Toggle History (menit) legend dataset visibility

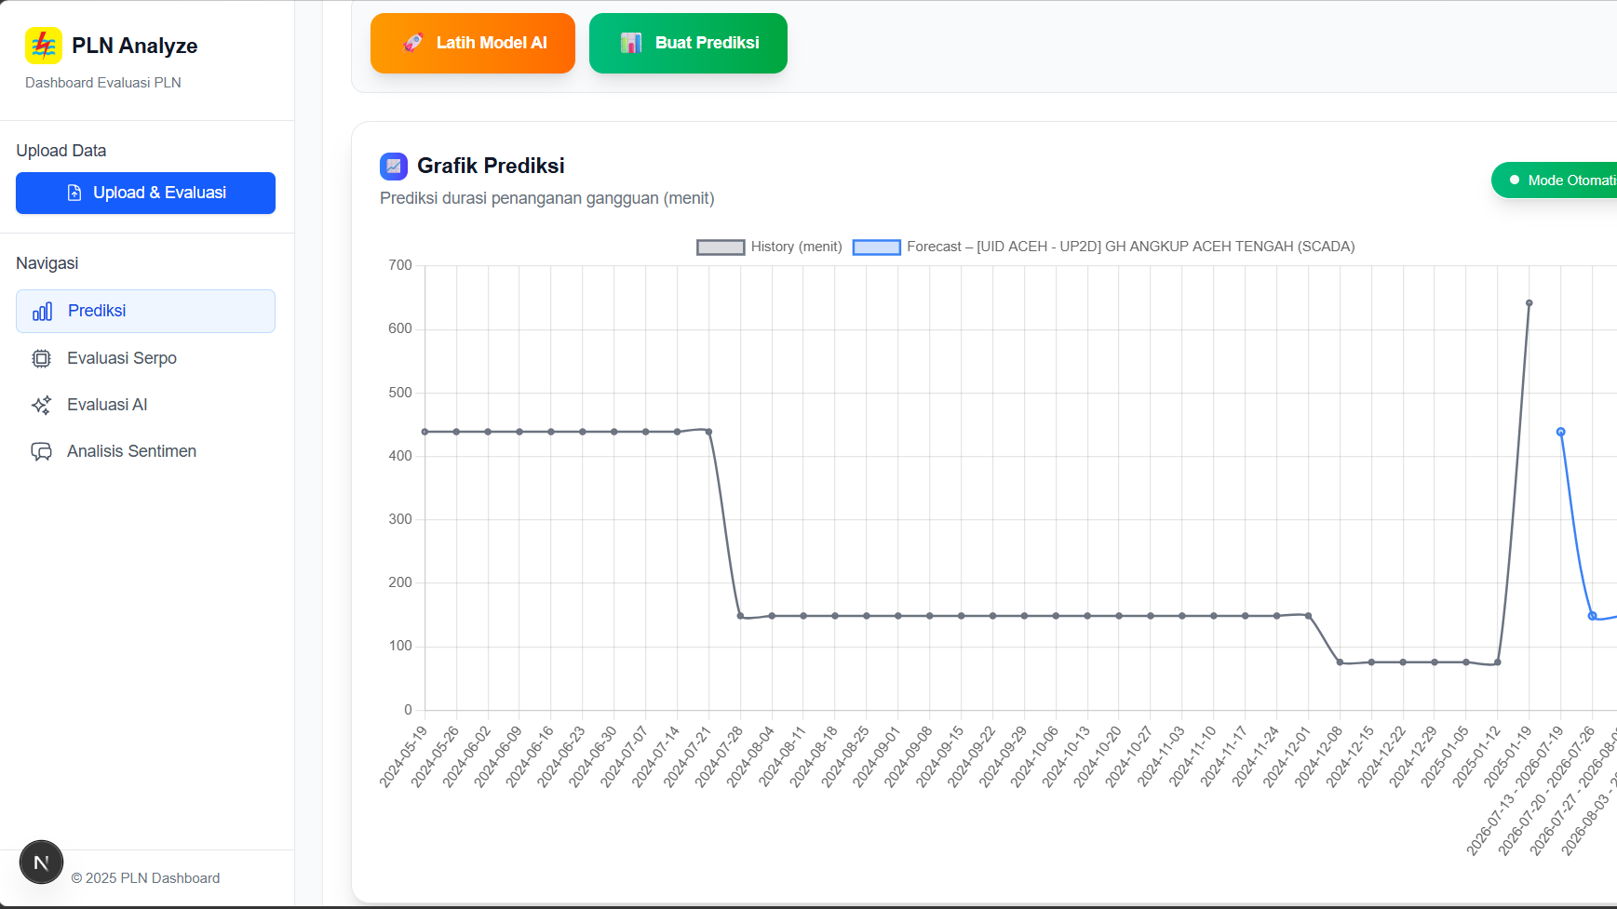pyautogui.click(x=769, y=247)
